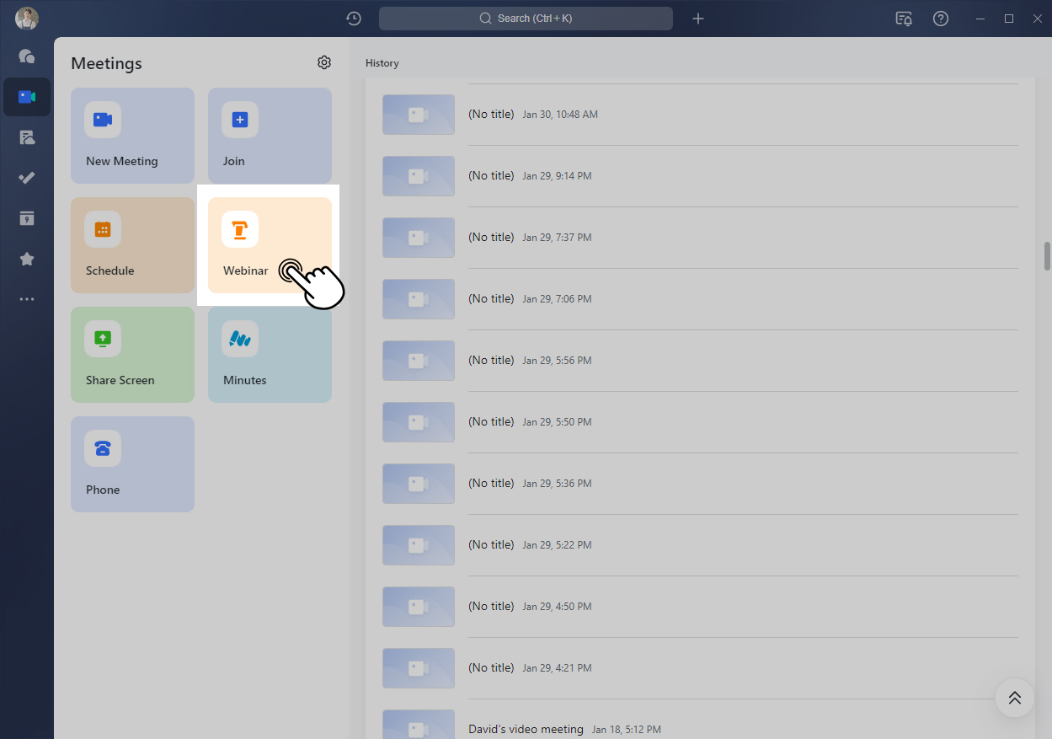
Task: Open the screen cast icon in title bar
Action: [x=904, y=19]
